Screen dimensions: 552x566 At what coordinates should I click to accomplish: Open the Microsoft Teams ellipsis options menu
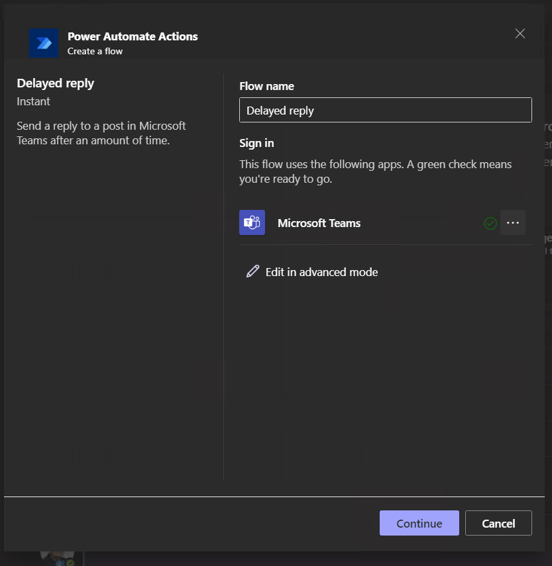(513, 223)
